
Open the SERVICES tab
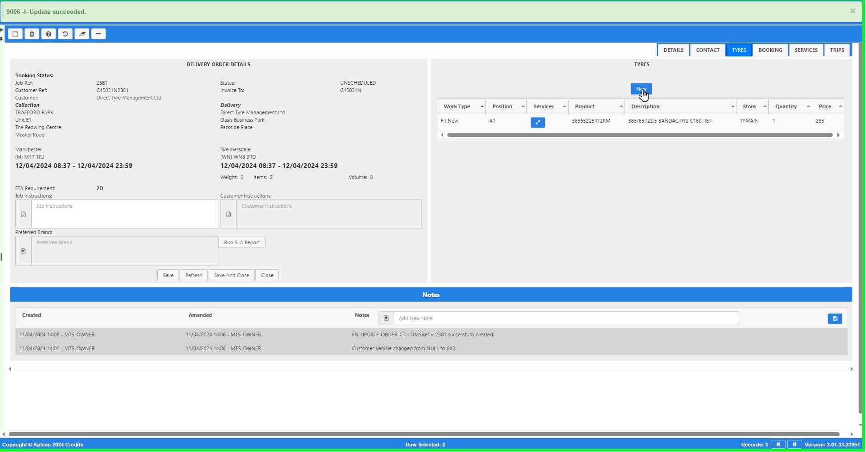(x=806, y=50)
